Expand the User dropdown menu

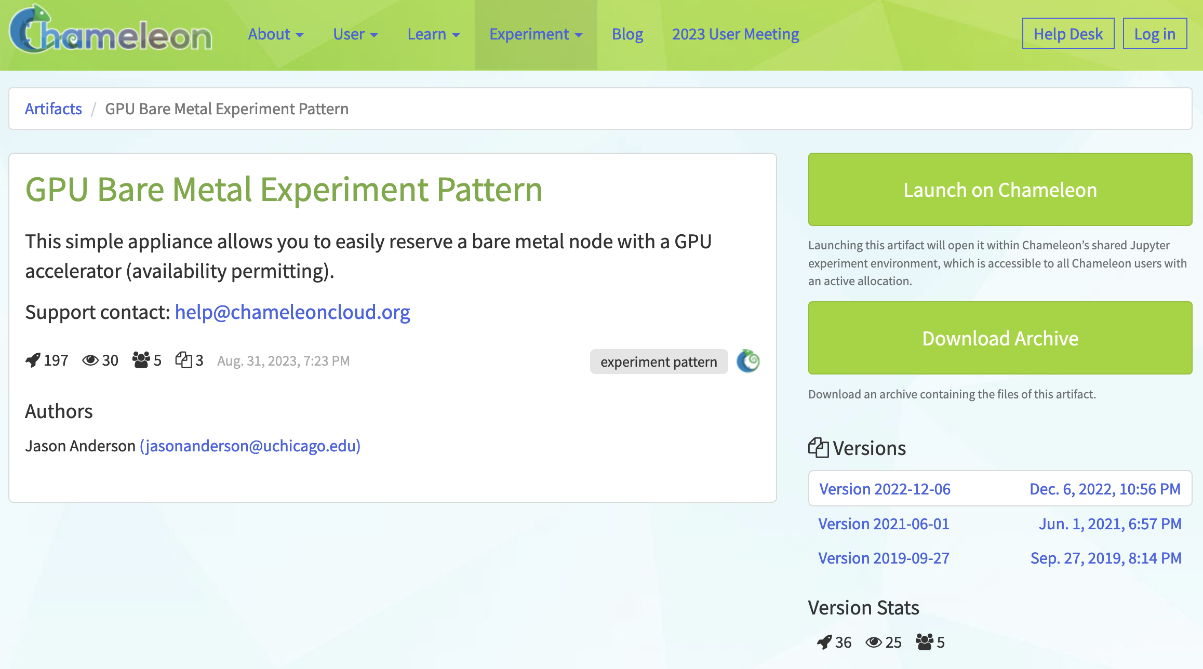click(x=355, y=34)
